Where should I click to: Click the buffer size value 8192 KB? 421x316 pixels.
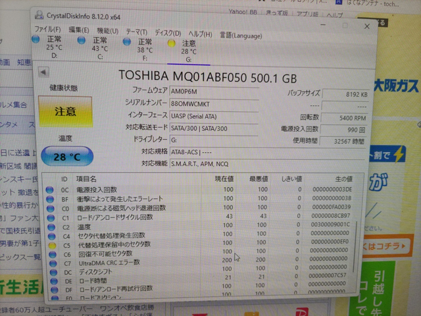pyautogui.click(x=345, y=94)
